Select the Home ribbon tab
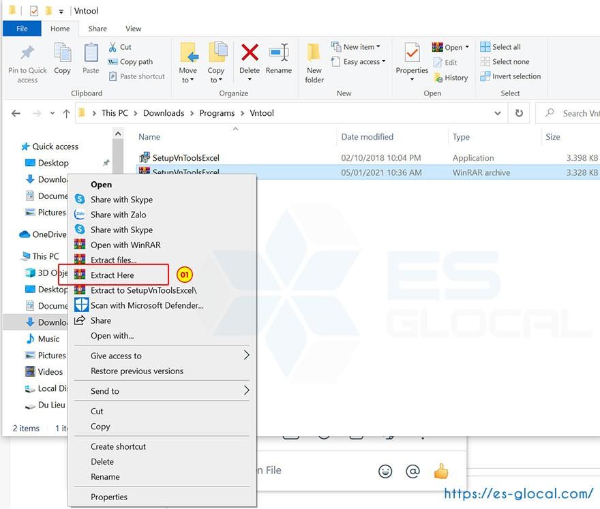 click(x=60, y=29)
